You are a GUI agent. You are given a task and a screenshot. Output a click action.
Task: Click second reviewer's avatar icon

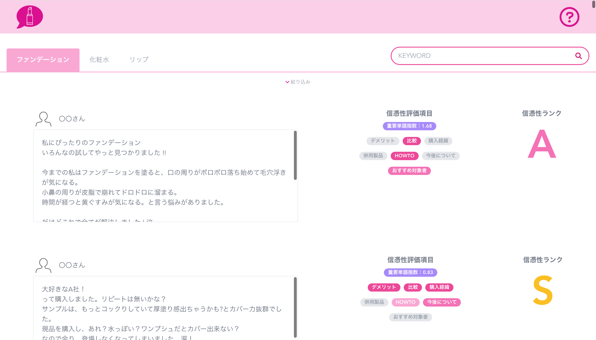pyautogui.click(x=43, y=265)
